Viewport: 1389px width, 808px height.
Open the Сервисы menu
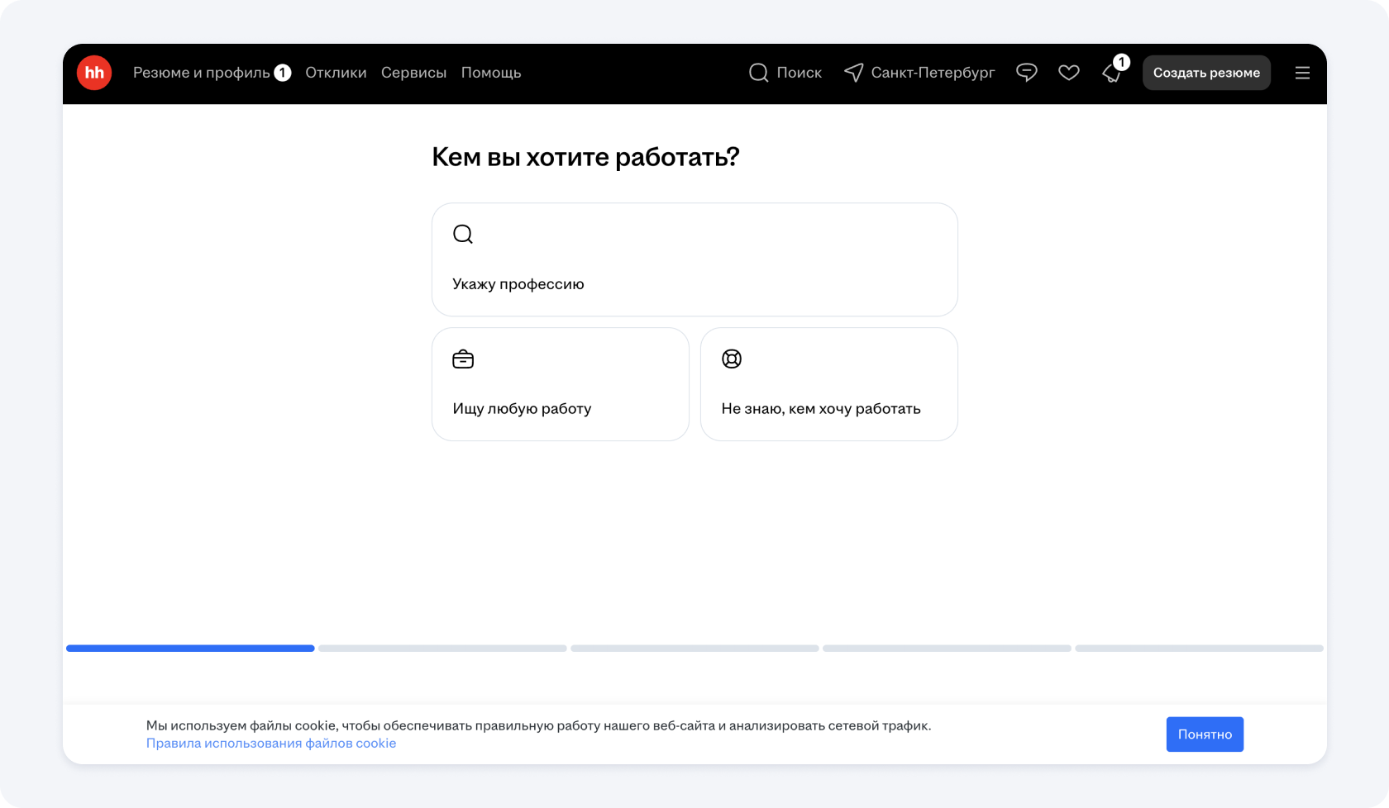click(413, 73)
